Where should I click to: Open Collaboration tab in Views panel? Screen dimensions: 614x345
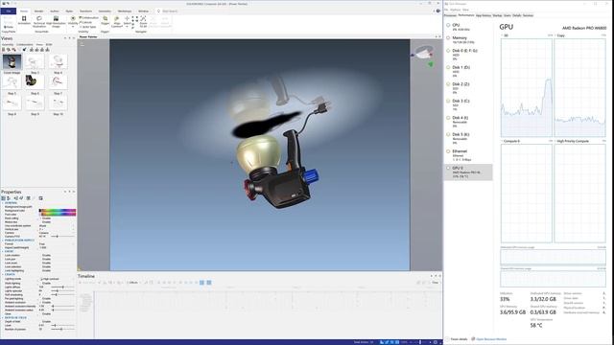pyautogui.click(x=25, y=45)
